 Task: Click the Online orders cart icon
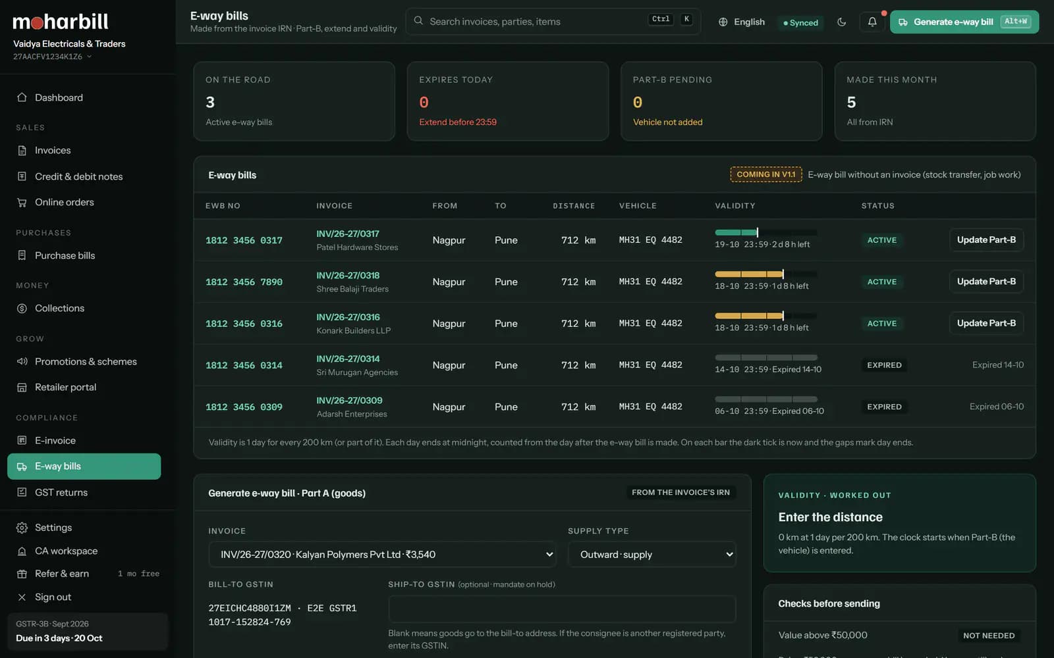click(22, 202)
